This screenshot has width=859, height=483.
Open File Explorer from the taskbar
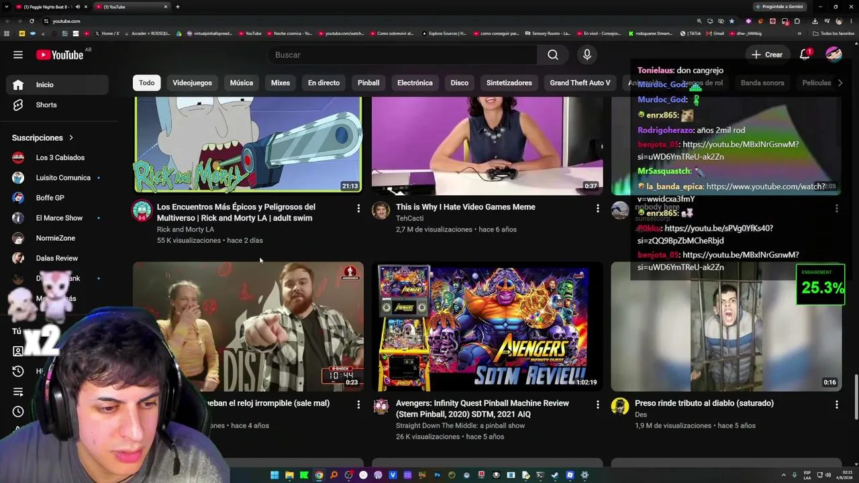coord(289,475)
